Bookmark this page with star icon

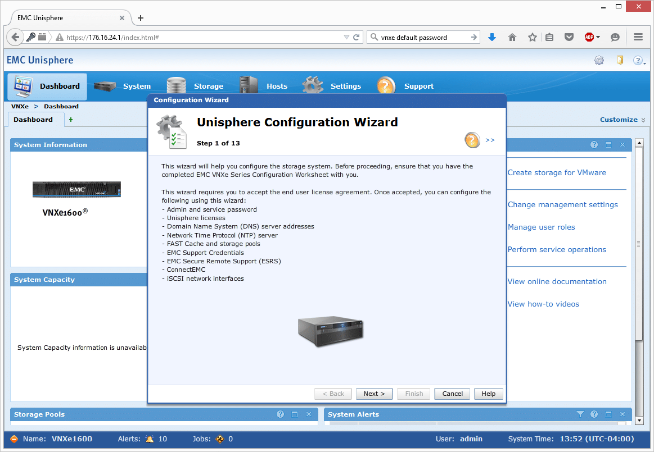pos(532,37)
